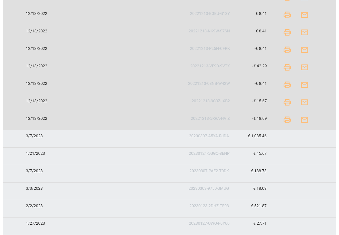Open invoice number 20230303-9750-JMUG
Screen dimensions: 339x235
pyautogui.click(x=209, y=188)
